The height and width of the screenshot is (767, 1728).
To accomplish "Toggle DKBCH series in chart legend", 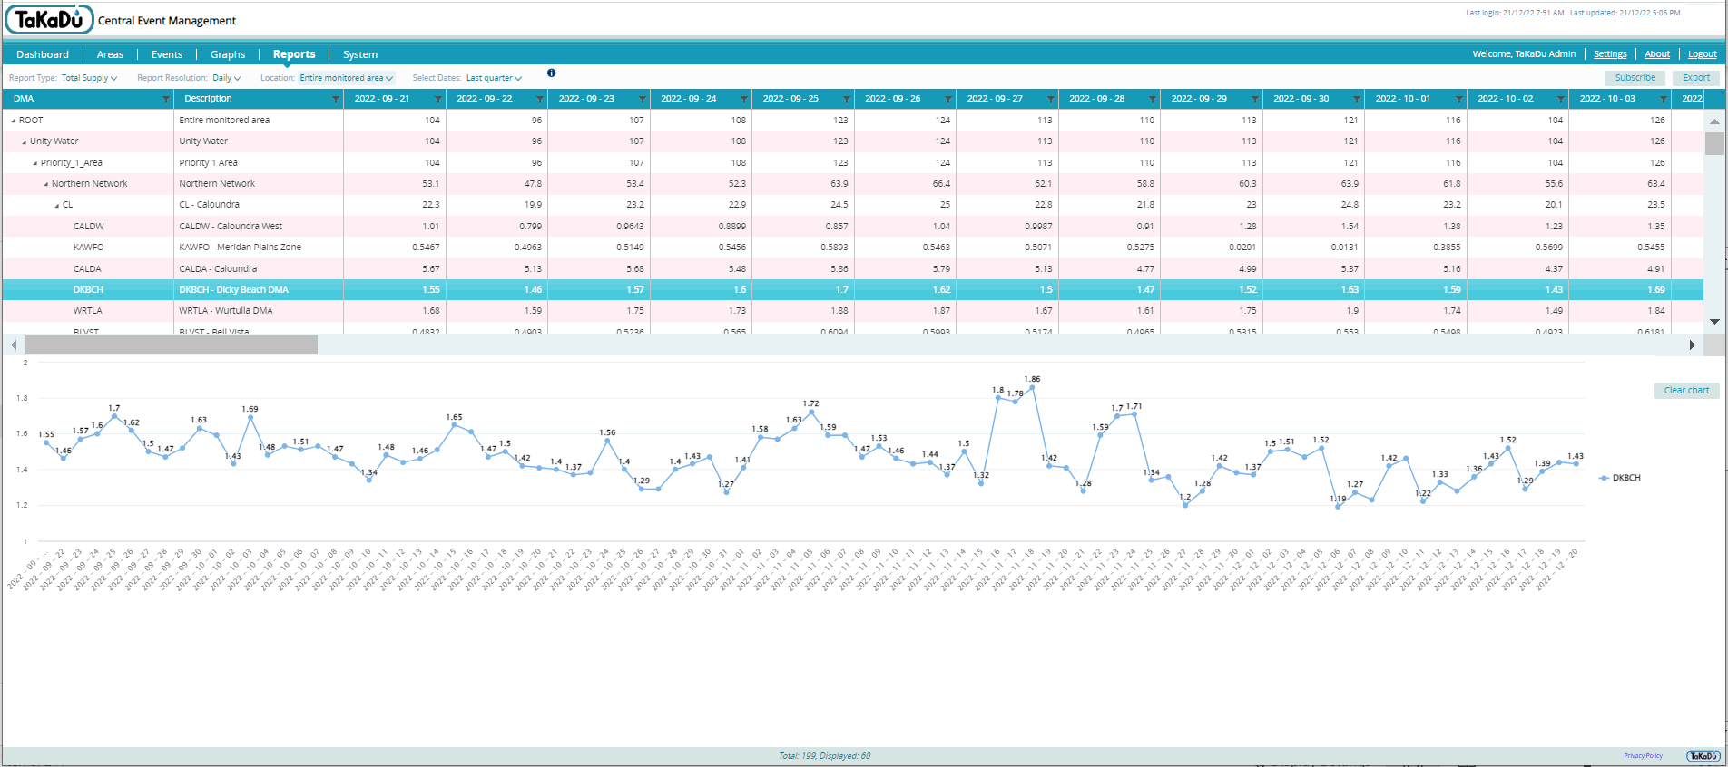I will click(x=1620, y=478).
